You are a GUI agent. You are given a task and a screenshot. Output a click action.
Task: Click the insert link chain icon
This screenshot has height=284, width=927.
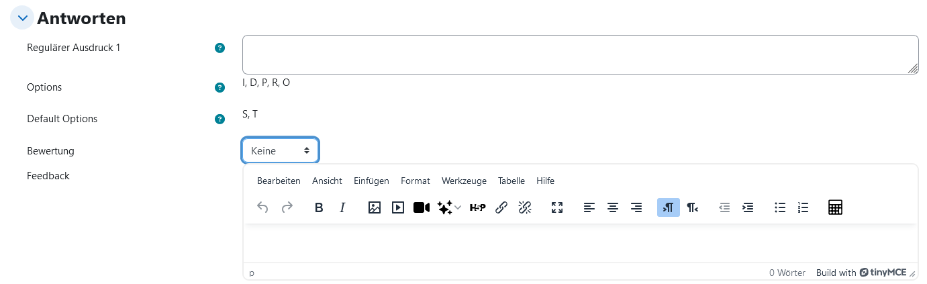point(501,207)
